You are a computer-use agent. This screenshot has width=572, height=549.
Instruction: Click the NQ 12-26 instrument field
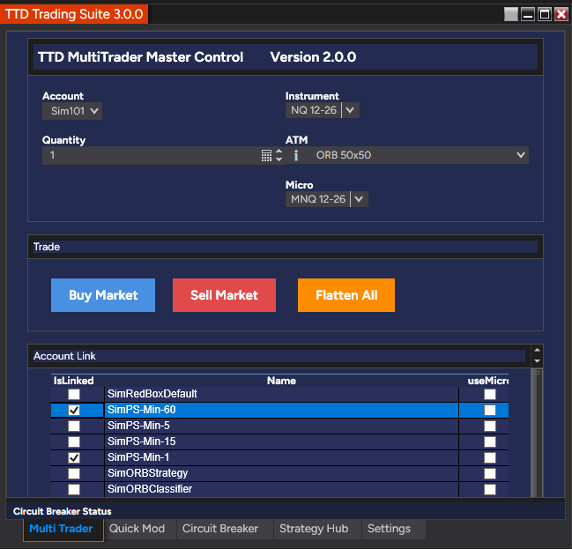tap(314, 110)
